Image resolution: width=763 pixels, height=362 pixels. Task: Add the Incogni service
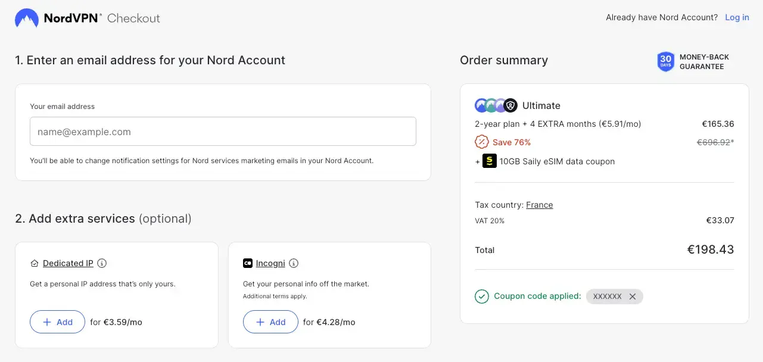point(270,322)
